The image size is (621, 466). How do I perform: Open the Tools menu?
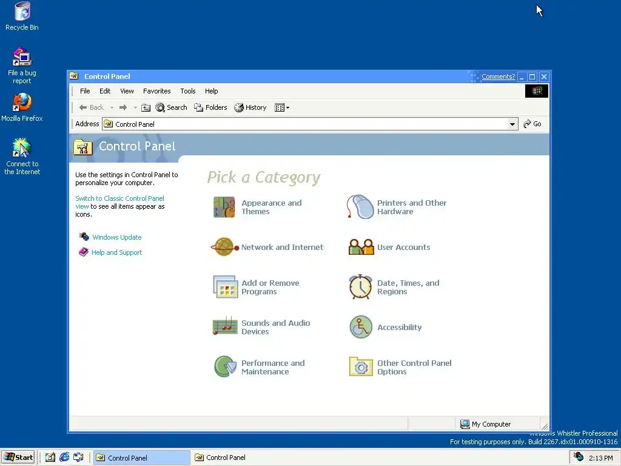click(188, 91)
